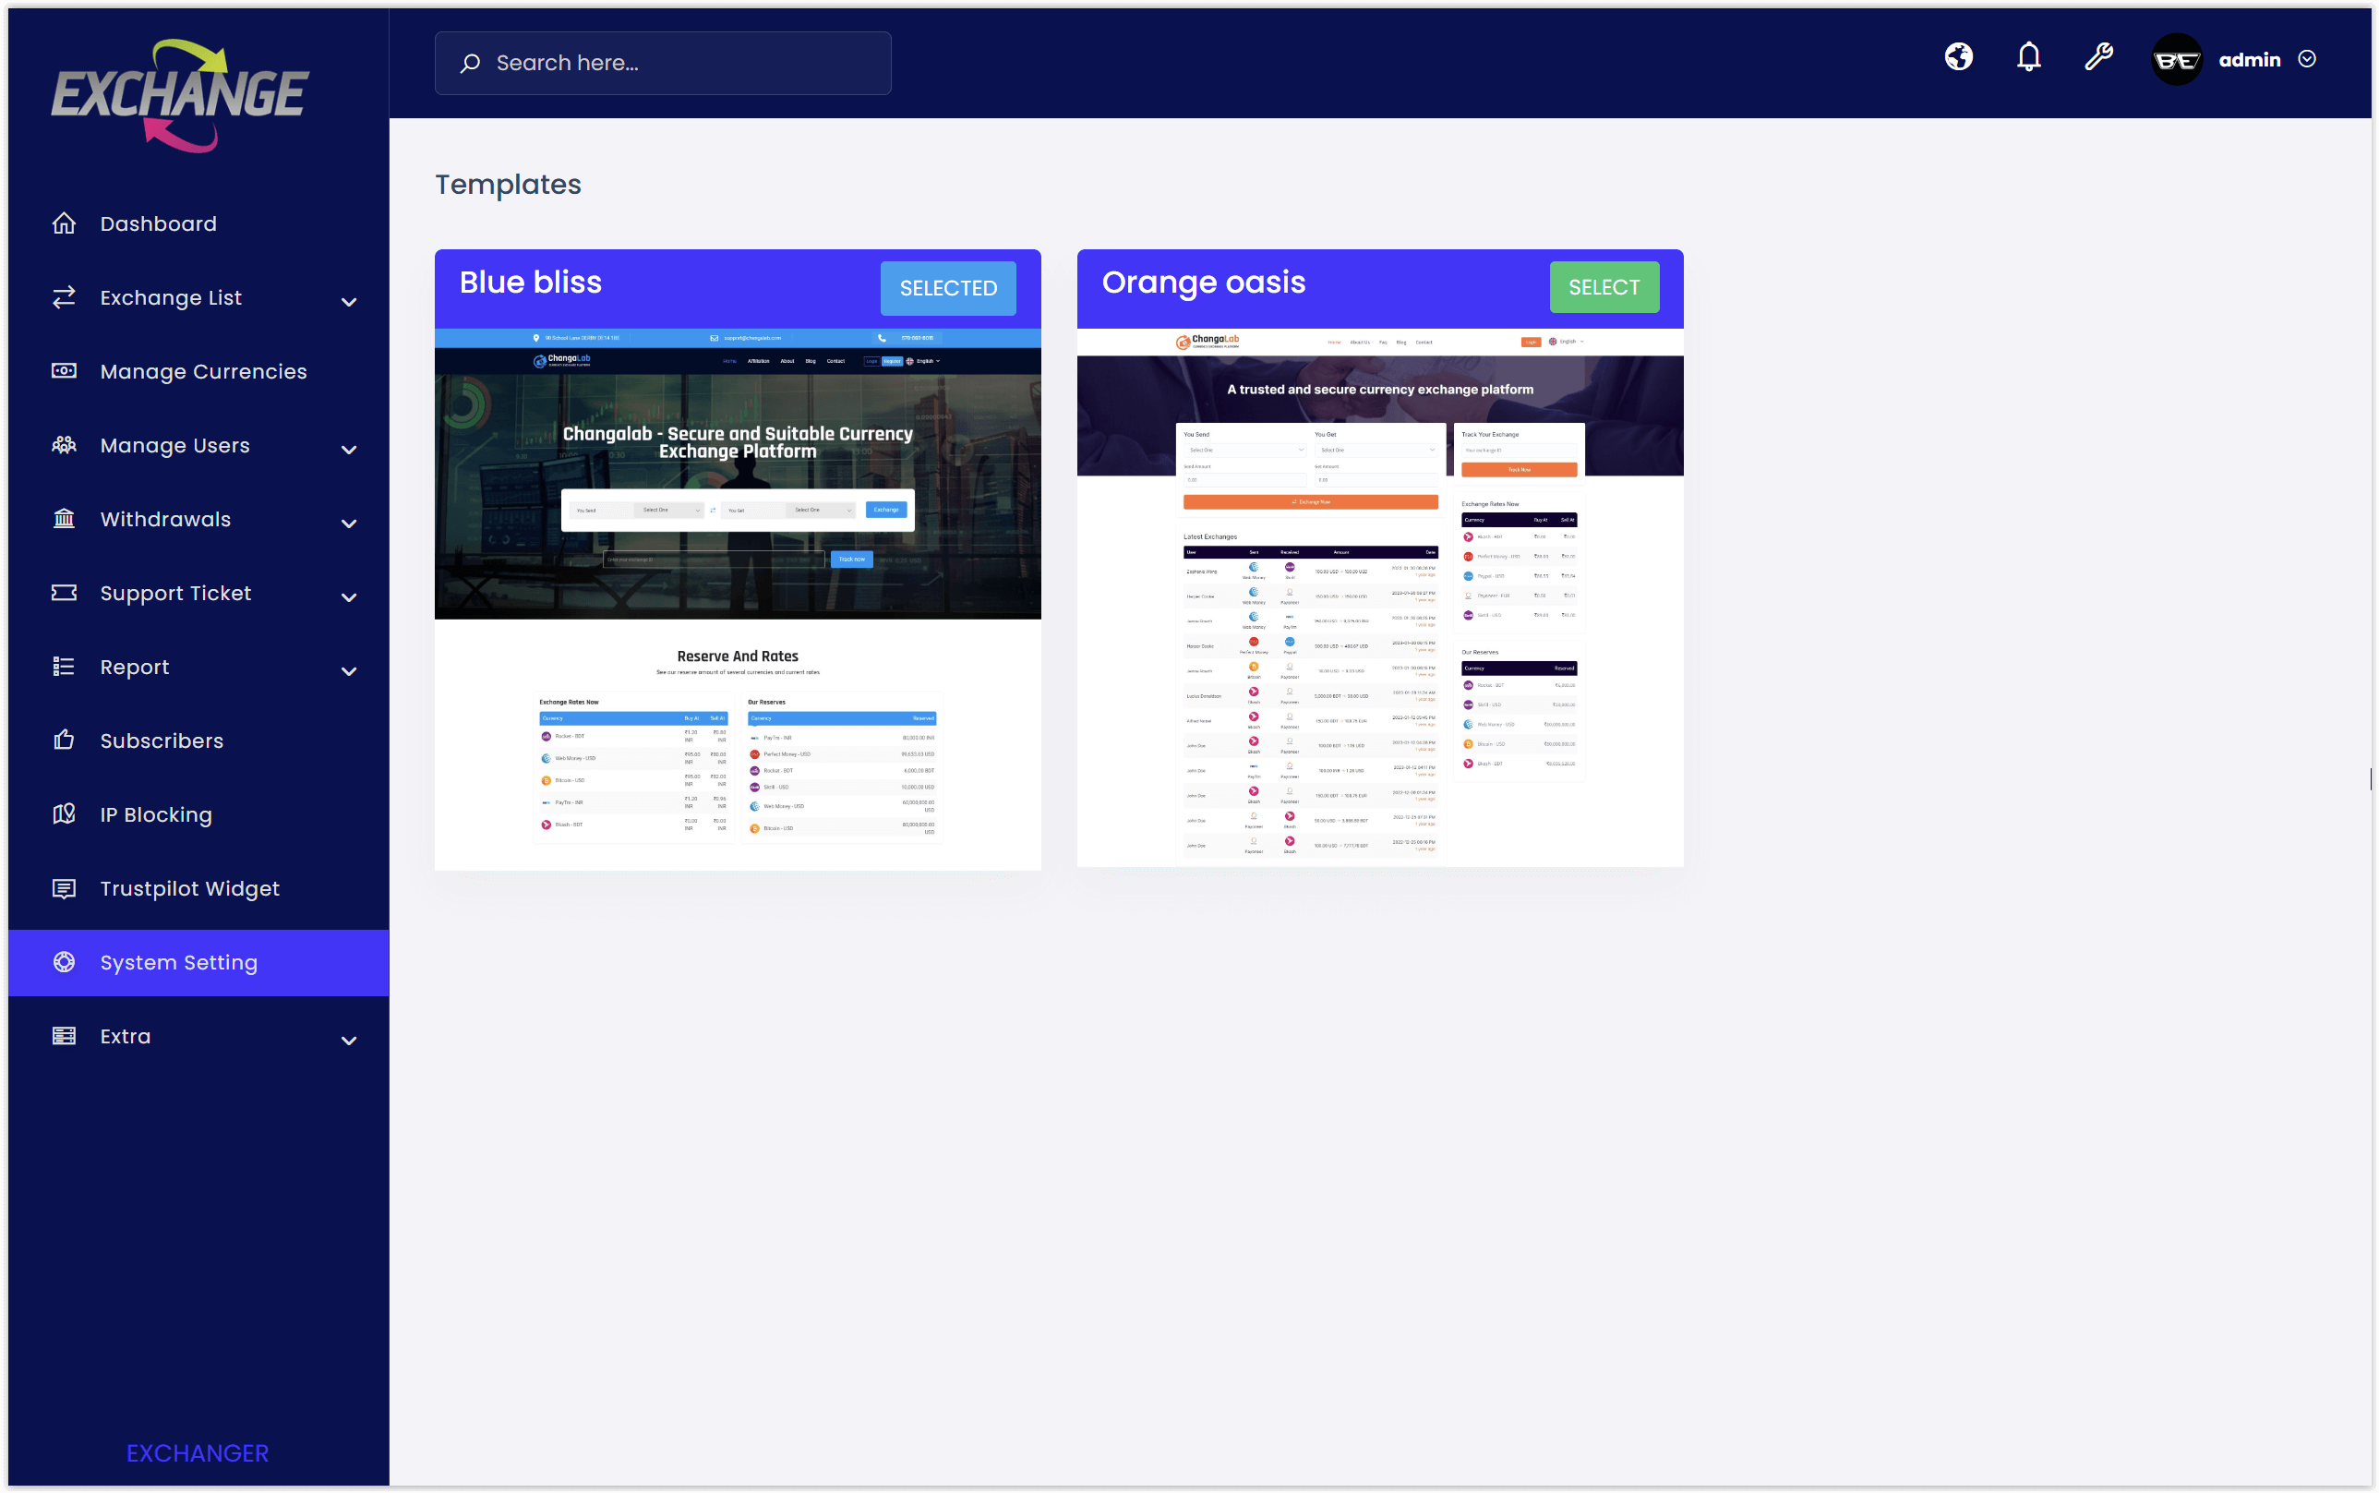Open the wrench settings icon

click(x=2099, y=58)
